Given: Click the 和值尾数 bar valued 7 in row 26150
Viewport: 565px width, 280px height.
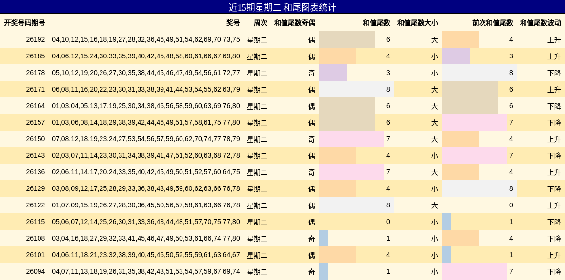Looking at the screenshot, I should pyautogui.click(x=352, y=139).
